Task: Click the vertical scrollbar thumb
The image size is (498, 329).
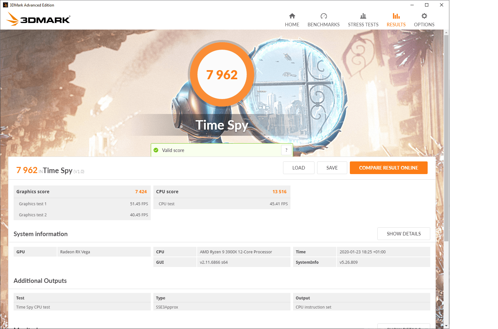Action: click(446, 138)
